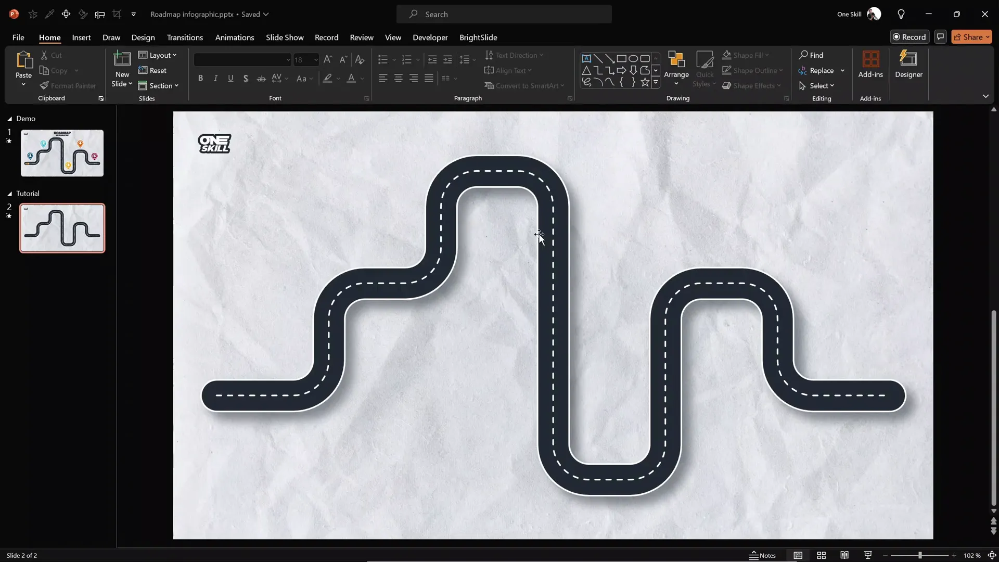Align text right

click(414, 79)
